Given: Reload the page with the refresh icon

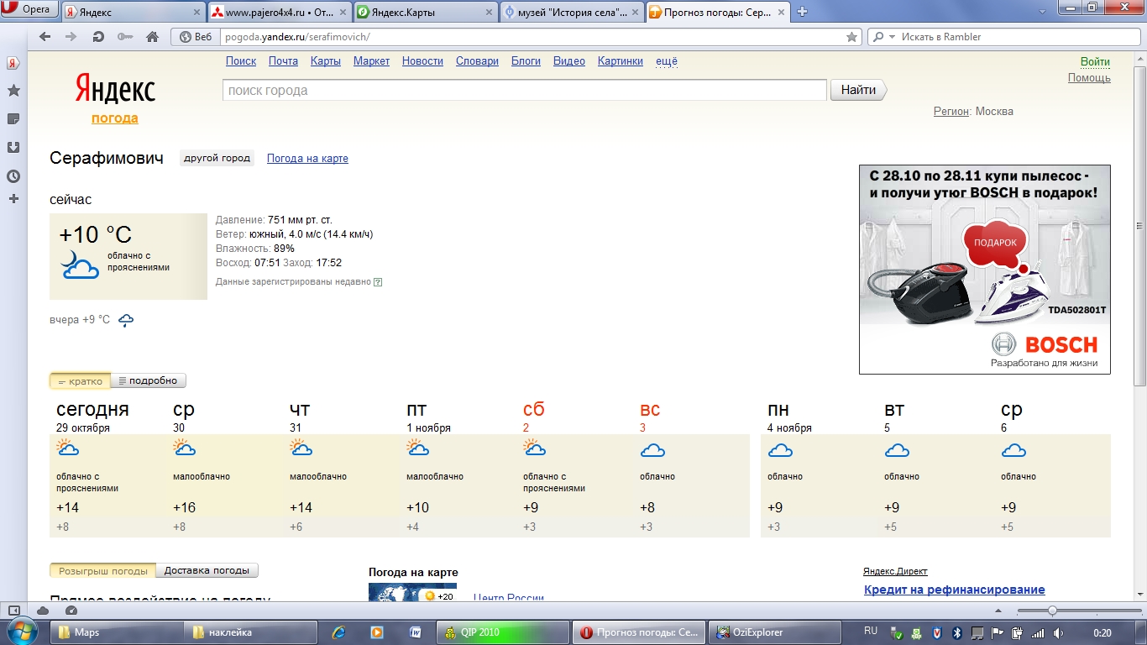Looking at the screenshot, I should point(98,37).
